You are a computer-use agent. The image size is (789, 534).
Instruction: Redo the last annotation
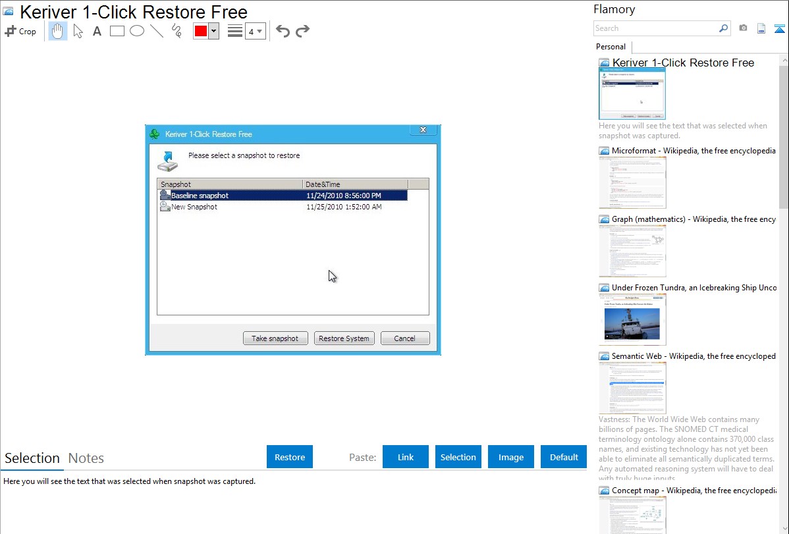[302, 31]
